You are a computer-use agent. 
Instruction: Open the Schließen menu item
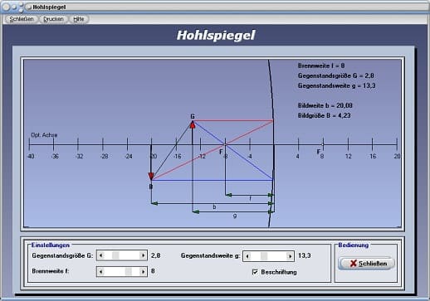tap(22, 19)
